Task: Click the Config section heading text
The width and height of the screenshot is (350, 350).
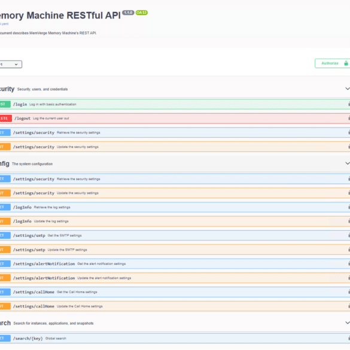Action: pos(4,163)
